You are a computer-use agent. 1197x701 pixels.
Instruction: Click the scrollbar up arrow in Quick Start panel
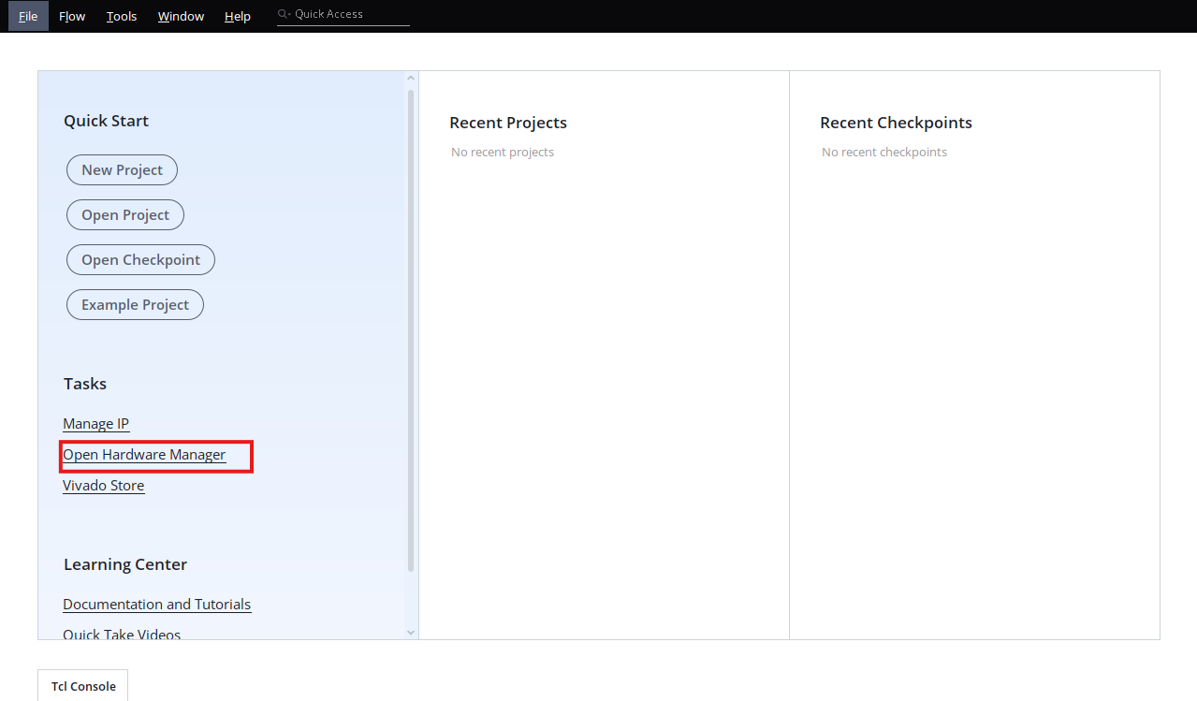411,79
